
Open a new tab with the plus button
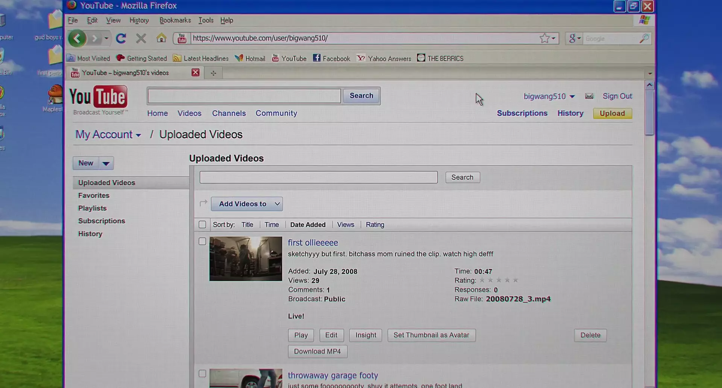coord(214,73)
